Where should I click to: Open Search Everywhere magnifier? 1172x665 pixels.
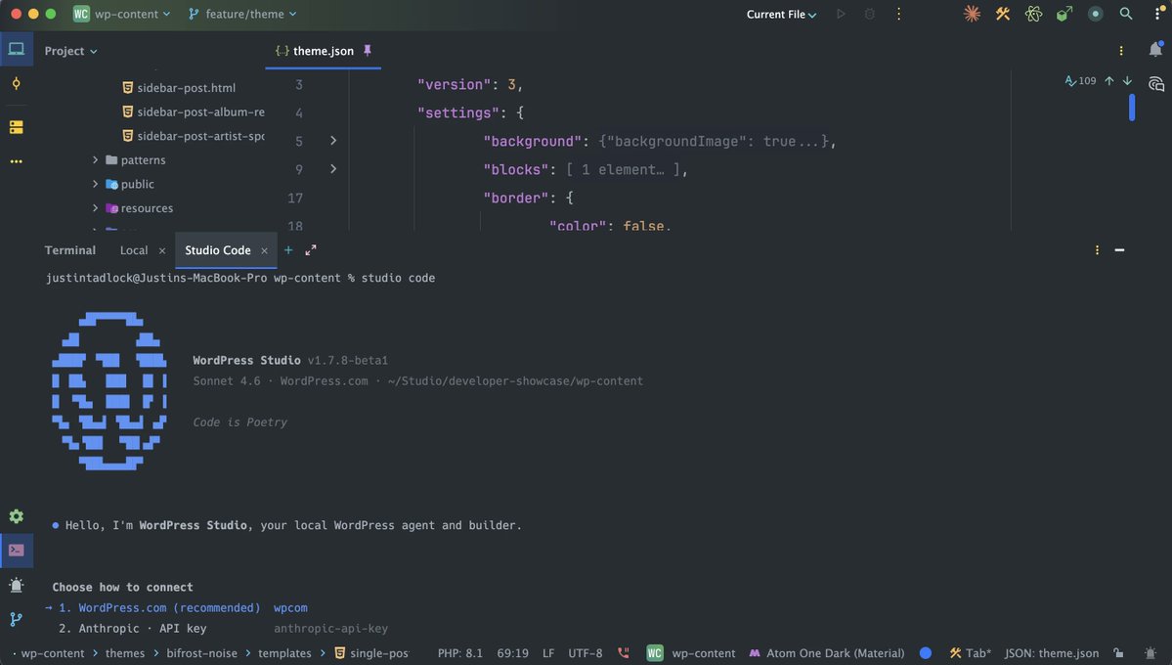pyautogui.click(x=1126, y=14)
